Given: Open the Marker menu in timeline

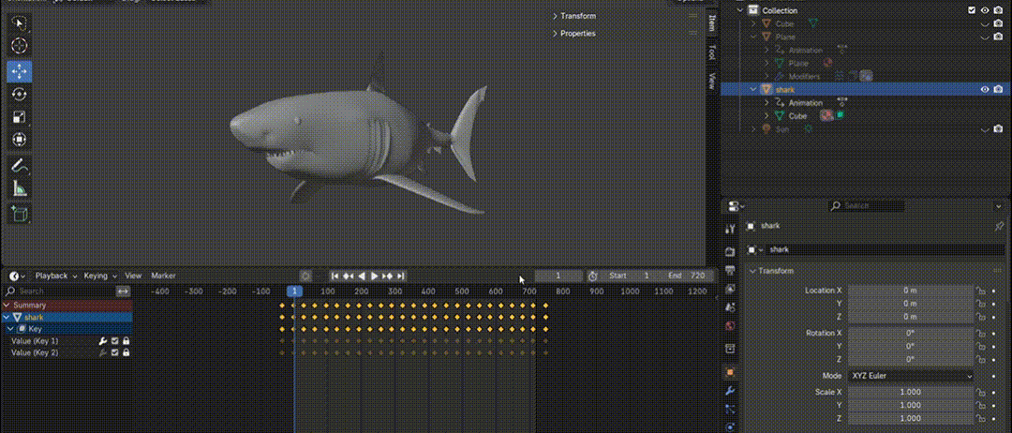Looking at the screenshot, I should click(x=163, y=276).
